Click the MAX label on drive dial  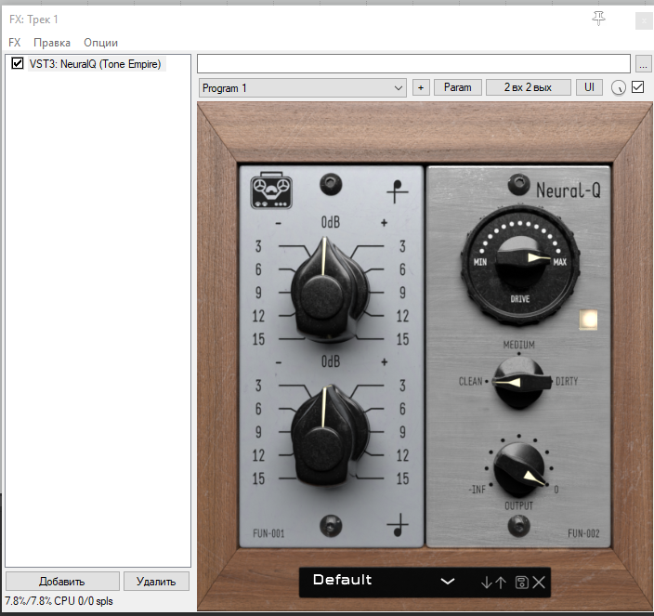560,262
